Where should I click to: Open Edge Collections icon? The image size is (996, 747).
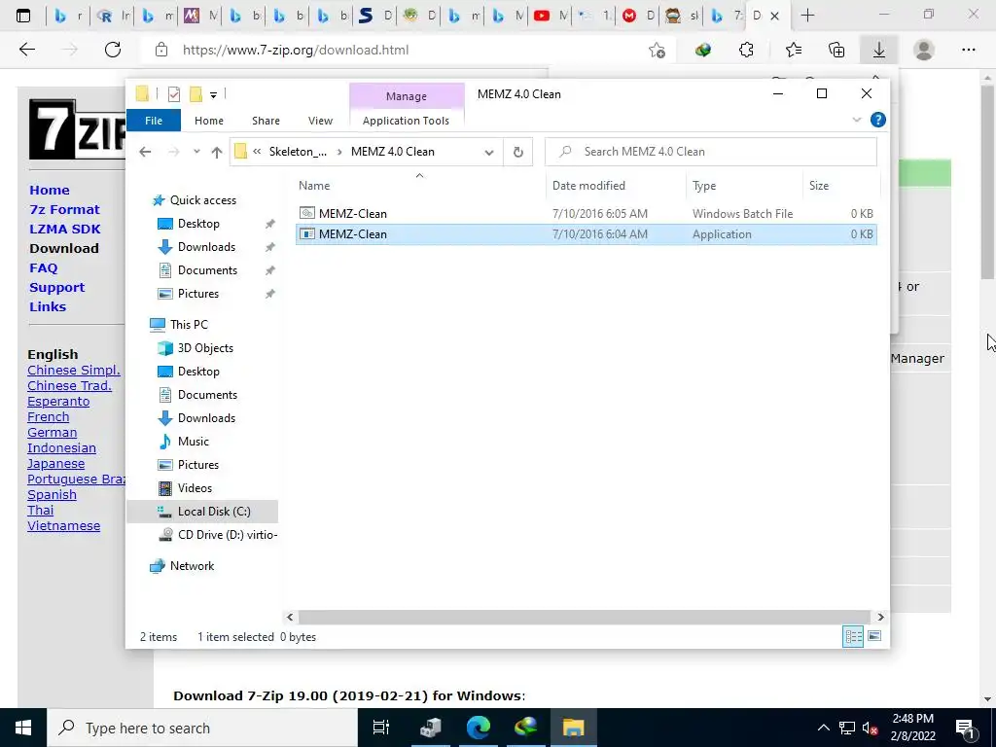coord(836,50)
